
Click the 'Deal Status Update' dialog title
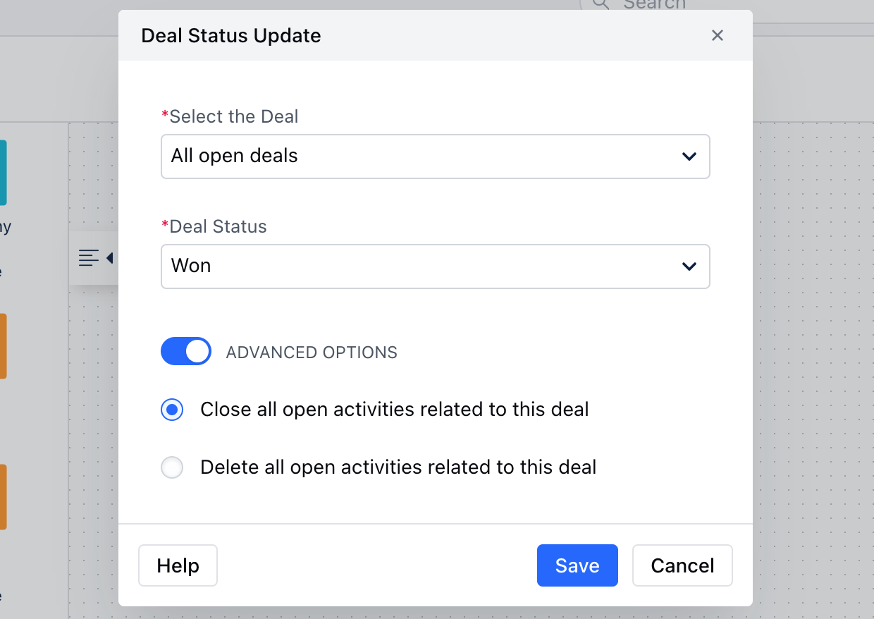coord(231,35)
